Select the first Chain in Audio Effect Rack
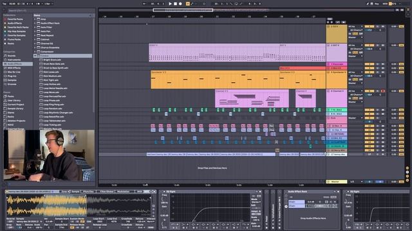This screenshot has width=412, height=231. 296,201
